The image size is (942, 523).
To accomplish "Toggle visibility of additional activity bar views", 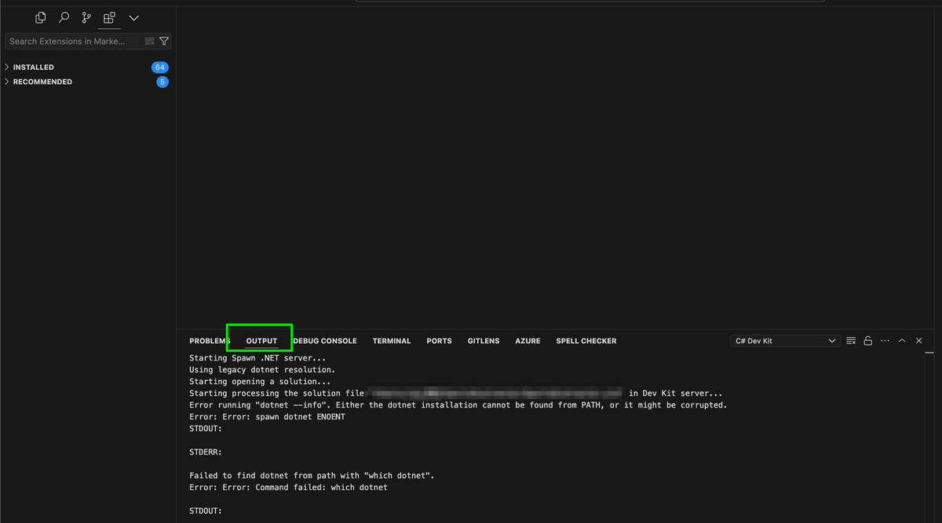I will pos(133,17).
